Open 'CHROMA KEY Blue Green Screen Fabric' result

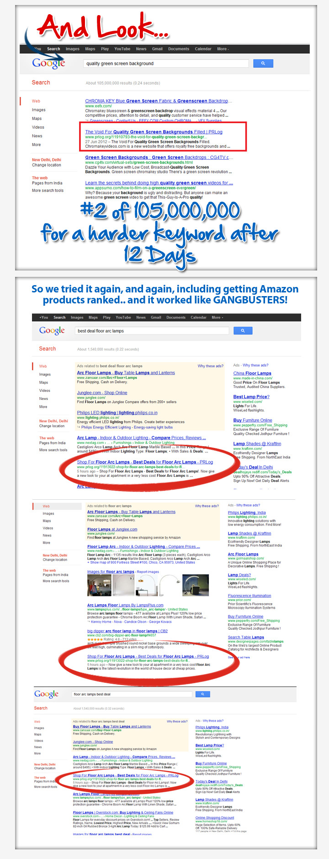coord(159,101)
